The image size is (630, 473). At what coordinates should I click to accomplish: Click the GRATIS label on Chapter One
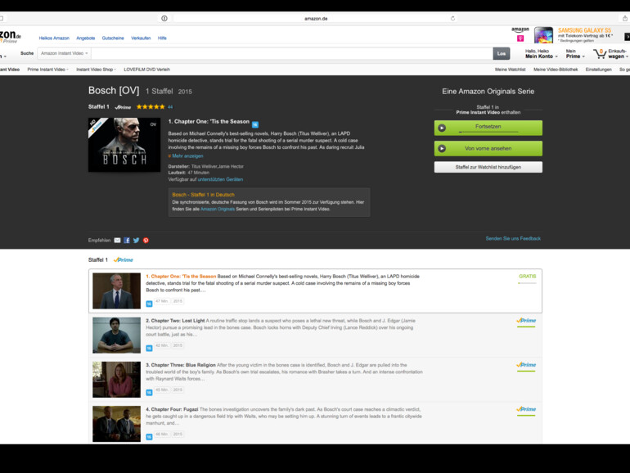pos(528,277)
